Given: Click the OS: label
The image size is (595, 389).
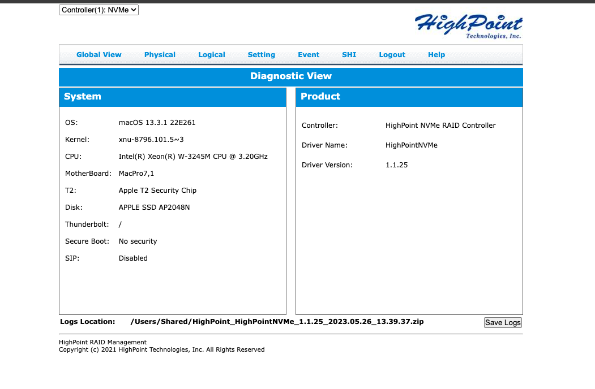Looking at the screenshot, I should (x=71, y=123).
